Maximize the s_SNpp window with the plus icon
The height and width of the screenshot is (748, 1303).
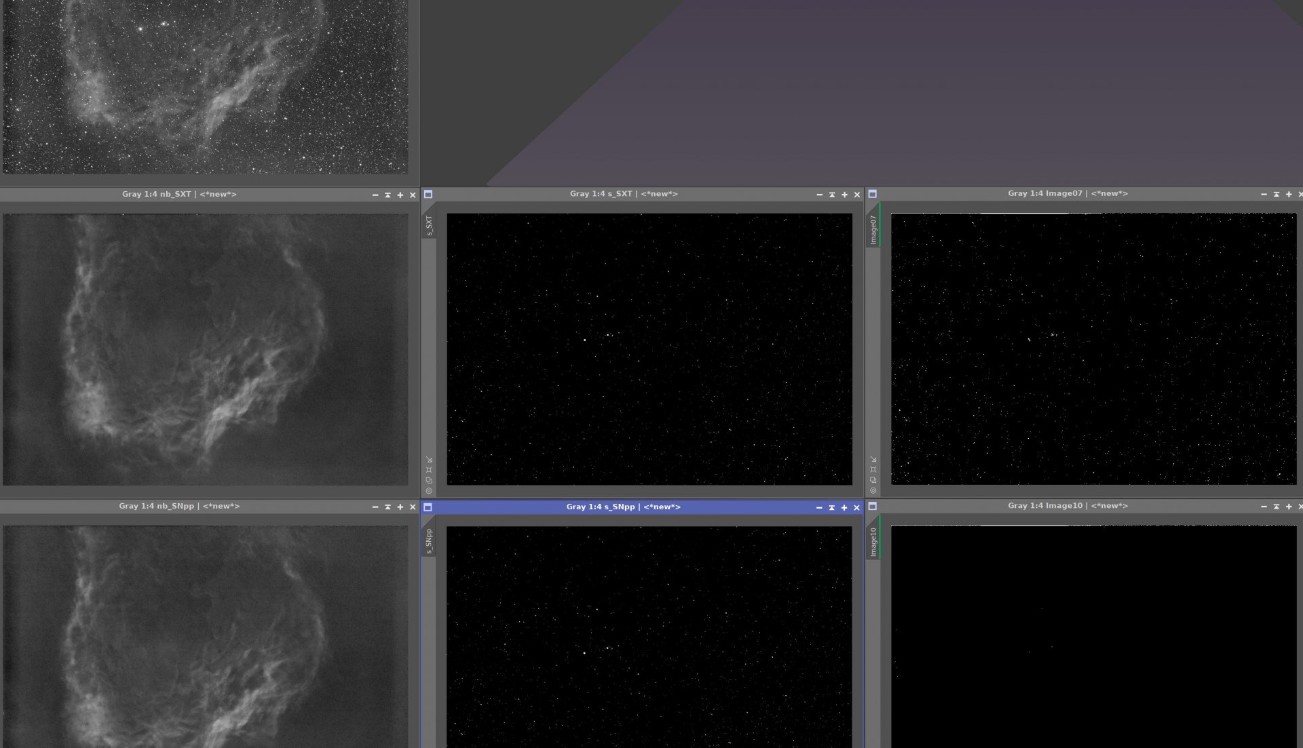844,507
